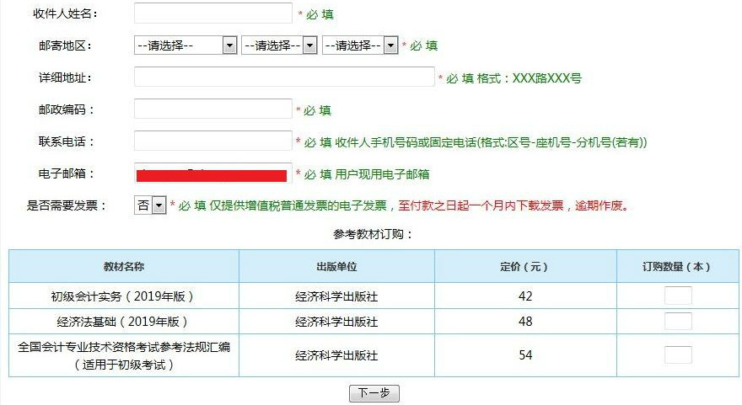Open the first 邮寄地区 dropdown
Image resolution: width=742 pixels, height=405 pixels.
[185, 45]
